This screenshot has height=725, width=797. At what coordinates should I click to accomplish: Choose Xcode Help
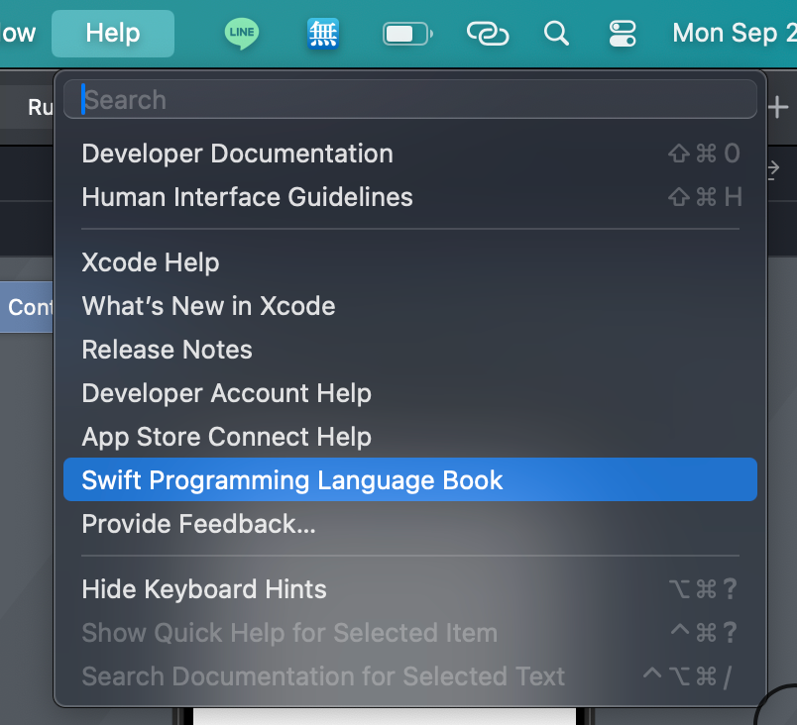click(x=150, y=262)
